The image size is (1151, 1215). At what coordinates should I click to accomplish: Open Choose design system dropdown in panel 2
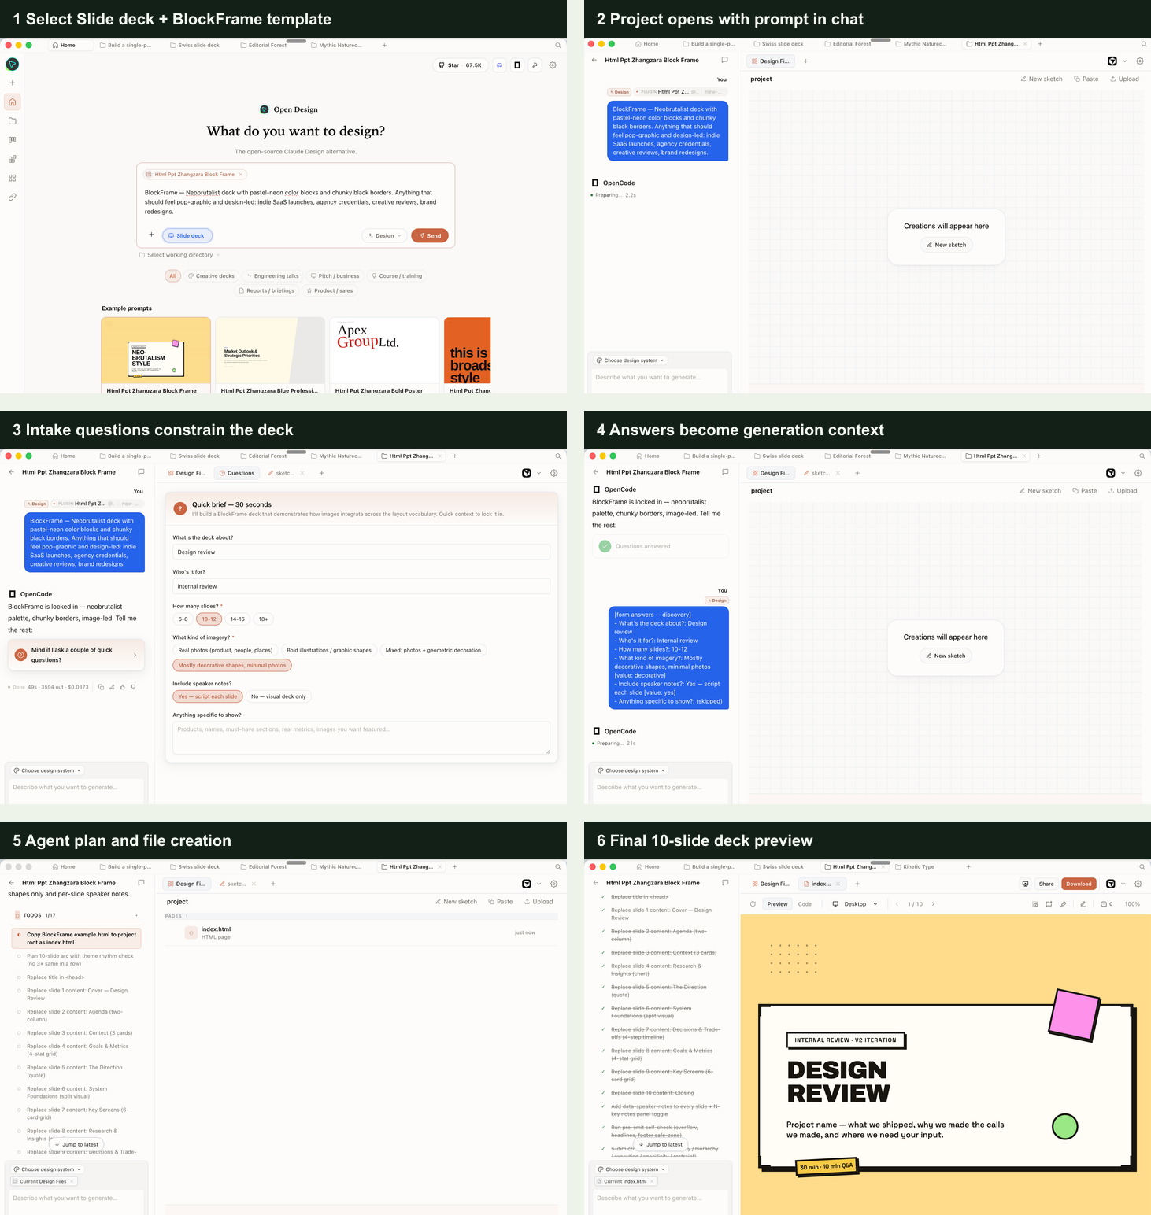[631, 360]
